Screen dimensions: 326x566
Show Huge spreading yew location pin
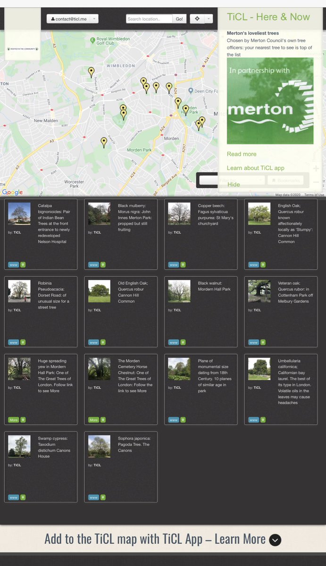[23, 420]
